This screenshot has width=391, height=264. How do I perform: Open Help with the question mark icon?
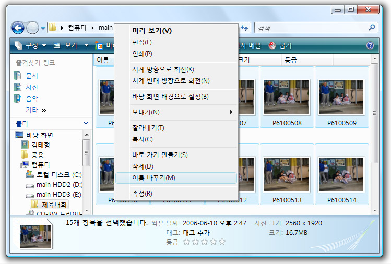pyautogui.click(x=370, y=45)
